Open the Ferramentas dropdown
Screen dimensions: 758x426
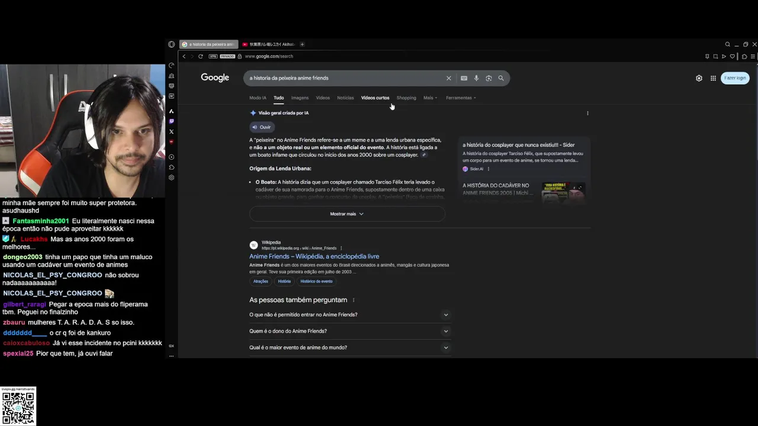coord(461,98)
